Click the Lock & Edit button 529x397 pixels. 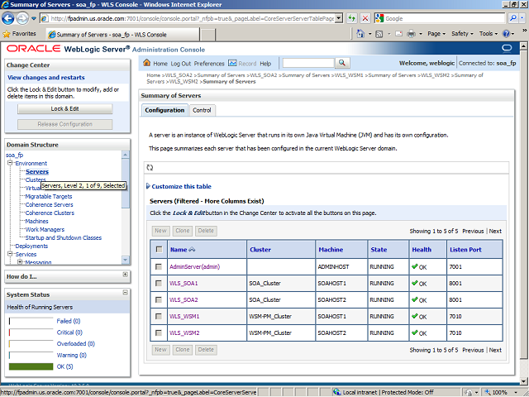point(65,108)
